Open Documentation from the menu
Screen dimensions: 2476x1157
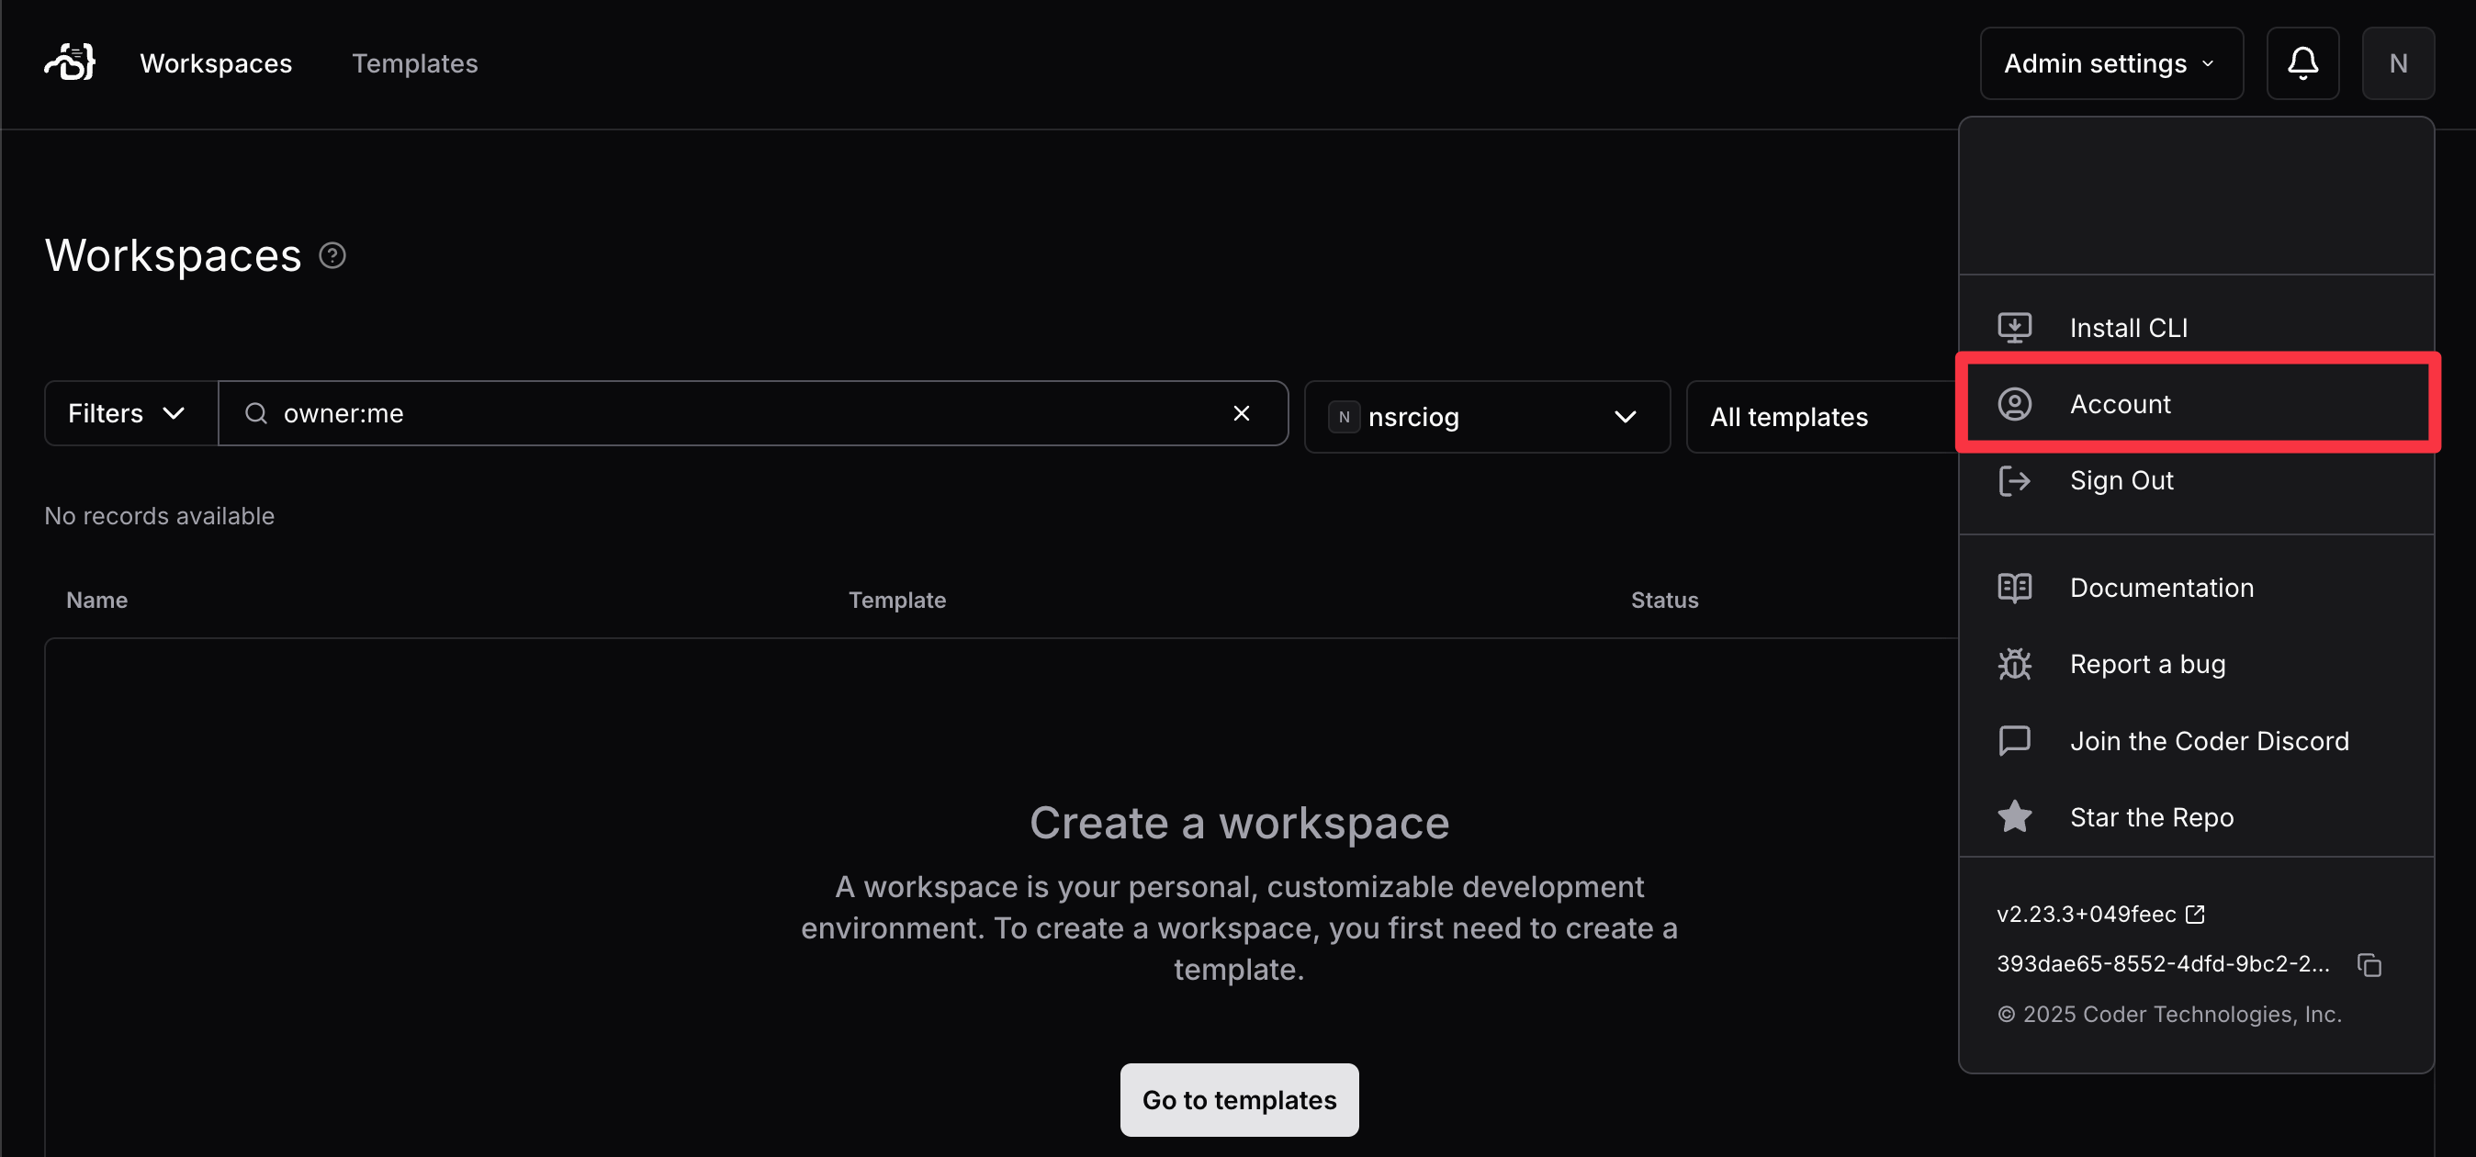point(2161,588)
